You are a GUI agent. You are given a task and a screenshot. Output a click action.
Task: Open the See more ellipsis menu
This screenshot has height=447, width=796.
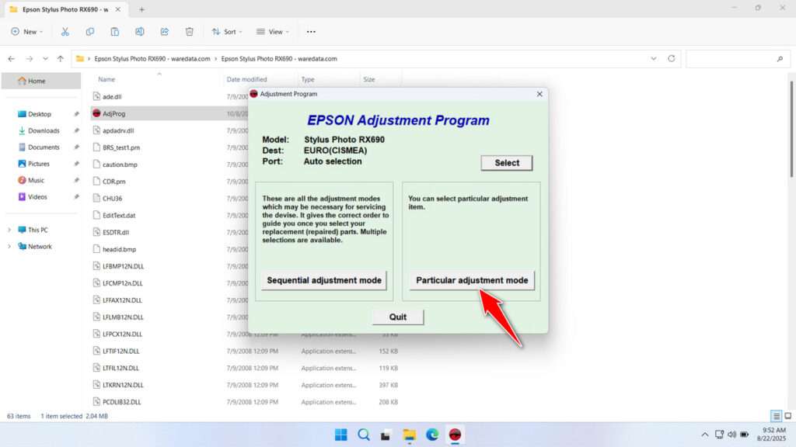tap(311, 31)
